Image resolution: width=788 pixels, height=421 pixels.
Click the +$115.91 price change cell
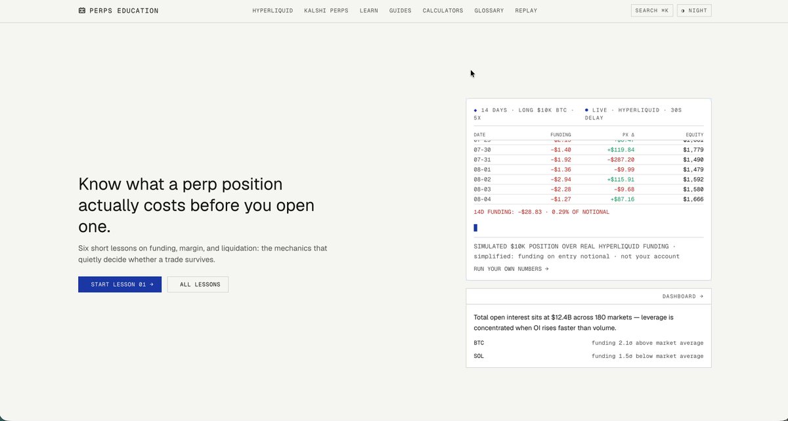621,179
